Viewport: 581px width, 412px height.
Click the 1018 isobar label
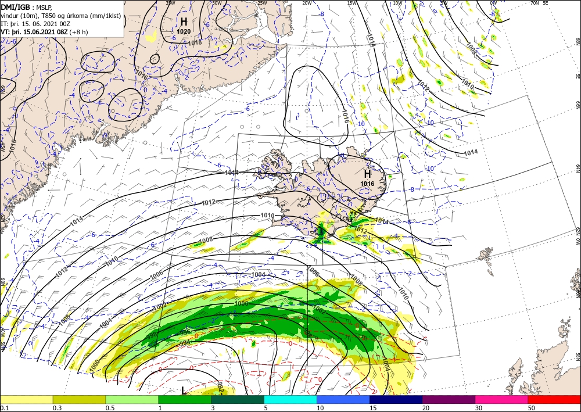pyautogui.click(x=195, y=42)
